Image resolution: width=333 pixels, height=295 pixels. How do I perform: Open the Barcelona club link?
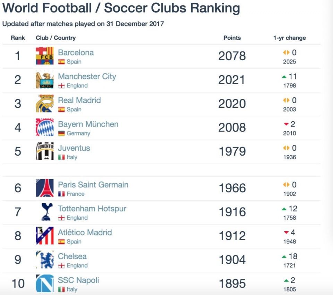coord(76,53)
